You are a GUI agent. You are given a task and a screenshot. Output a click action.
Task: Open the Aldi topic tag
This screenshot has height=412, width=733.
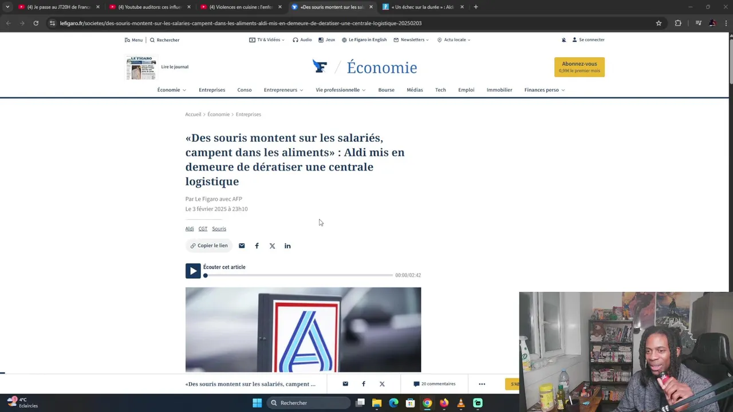pyautogui.click(x=190, y=229)
